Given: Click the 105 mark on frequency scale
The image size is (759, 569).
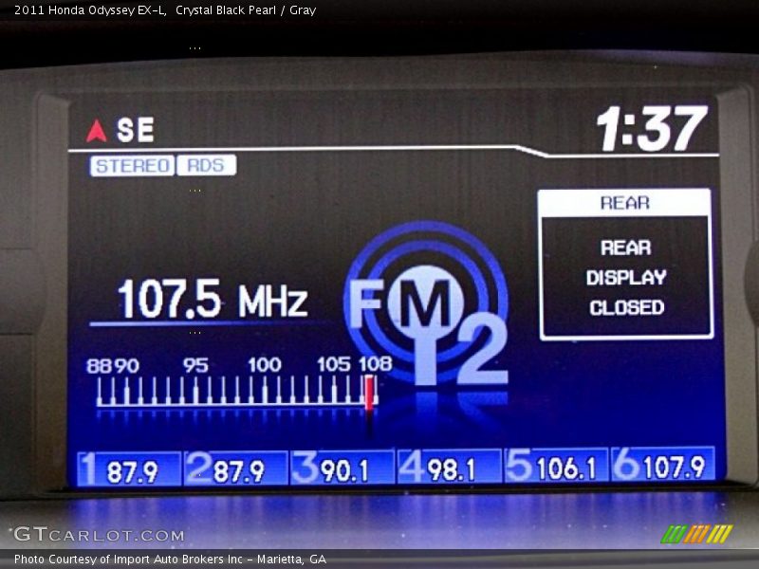Looking at the screenshot, I should [x=334, y=364].
